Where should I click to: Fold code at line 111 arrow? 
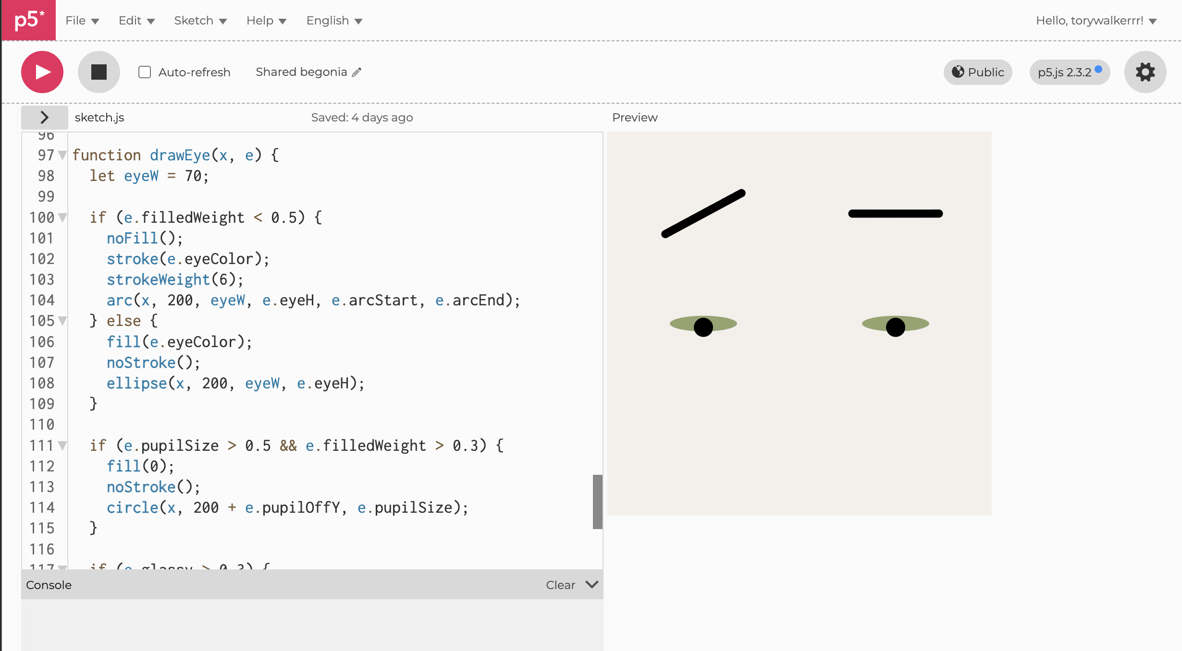click(62, 446)
